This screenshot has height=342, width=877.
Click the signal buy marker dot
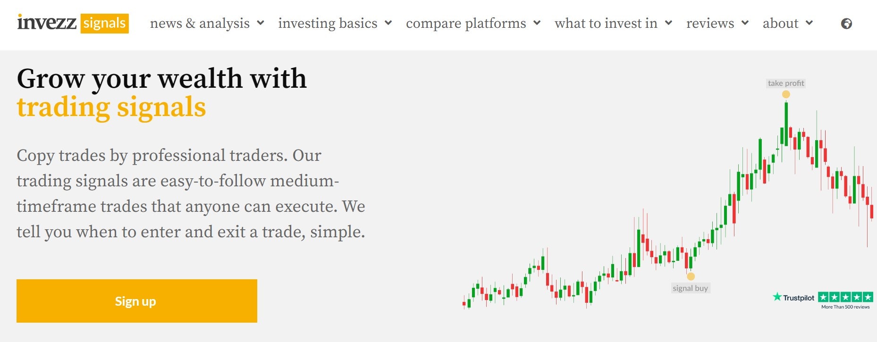[x=691, y=276]
